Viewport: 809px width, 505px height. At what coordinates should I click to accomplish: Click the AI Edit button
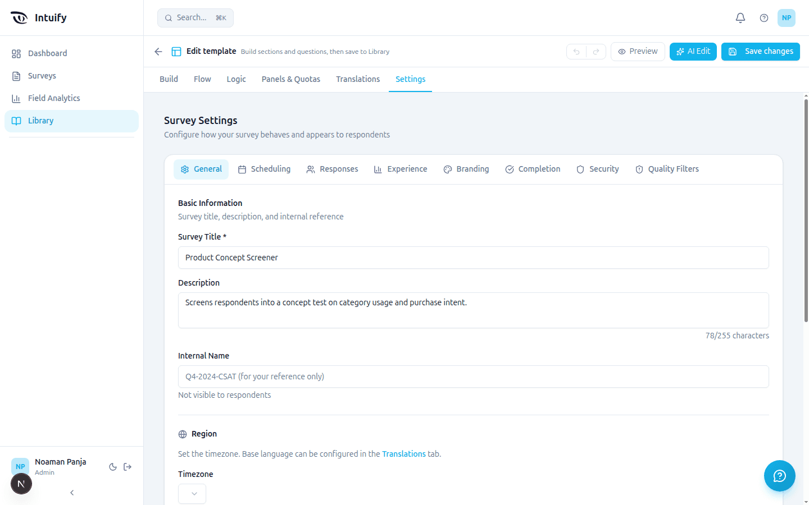click(693, 52)
